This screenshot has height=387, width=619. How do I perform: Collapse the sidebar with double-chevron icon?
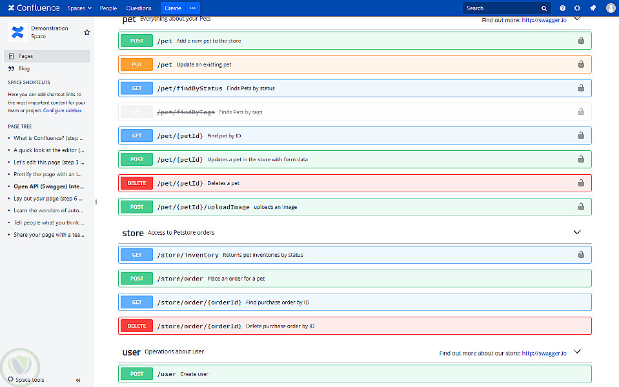pos(78,380)
